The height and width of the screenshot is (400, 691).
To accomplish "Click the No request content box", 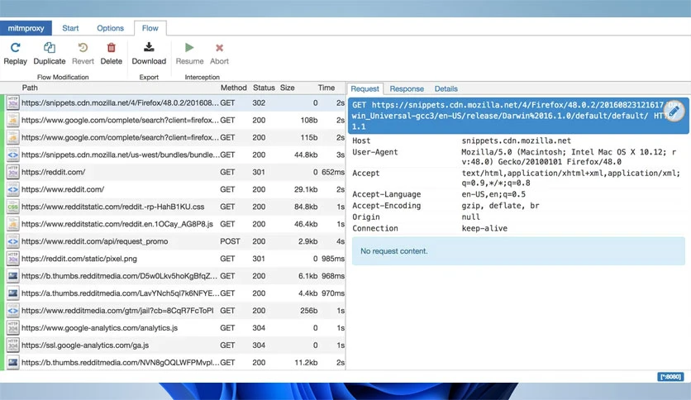I will pos(518,251).
